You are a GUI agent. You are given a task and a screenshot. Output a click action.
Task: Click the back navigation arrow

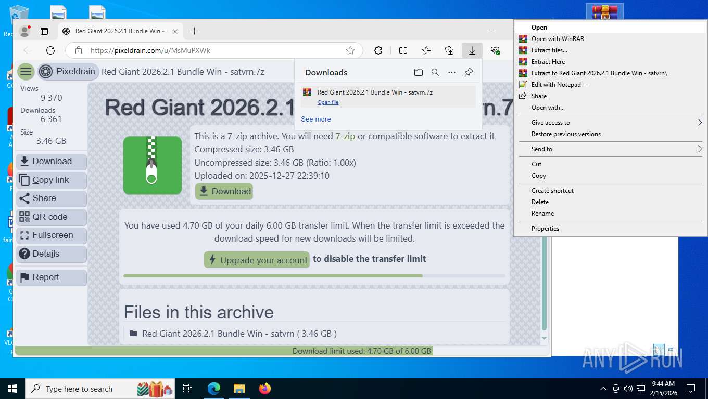pyautogui.click(x=28, y=50)
